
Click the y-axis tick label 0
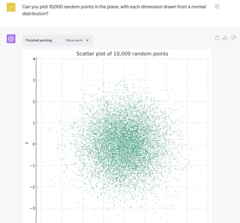tap(33, 144)
